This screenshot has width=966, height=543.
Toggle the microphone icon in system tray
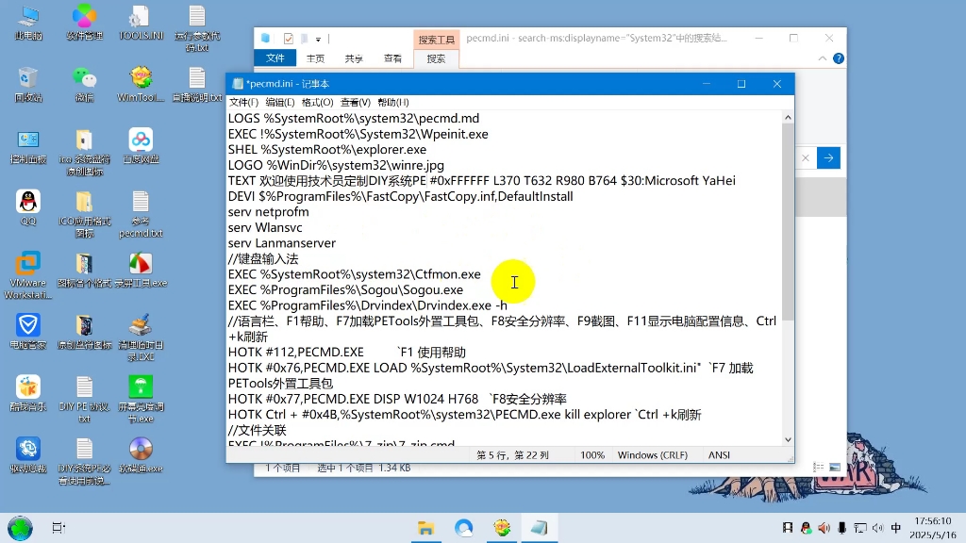(842, 528)
